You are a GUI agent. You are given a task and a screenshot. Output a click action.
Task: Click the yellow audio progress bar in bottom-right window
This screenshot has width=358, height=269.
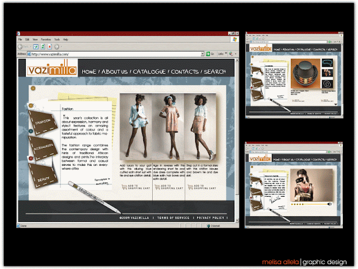[x=309, y=204]
